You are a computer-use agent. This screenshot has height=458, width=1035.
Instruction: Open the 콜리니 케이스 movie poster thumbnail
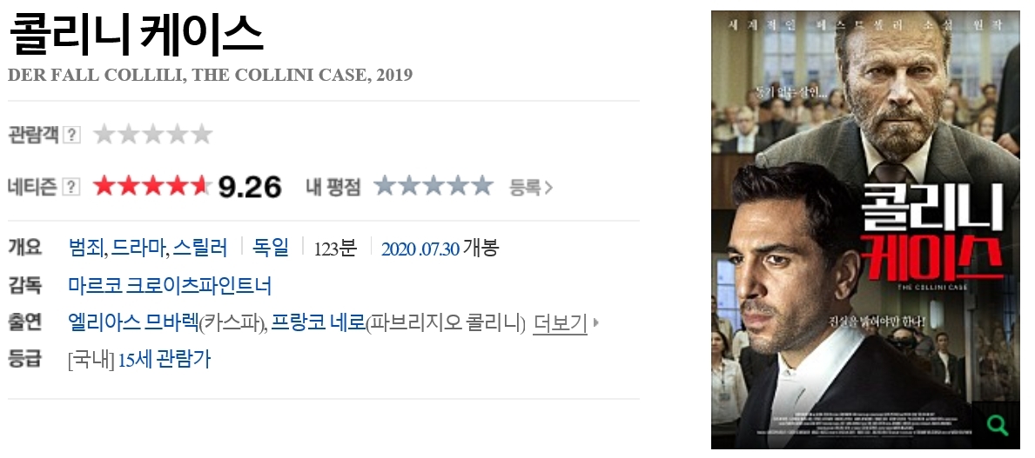[865, 230]
